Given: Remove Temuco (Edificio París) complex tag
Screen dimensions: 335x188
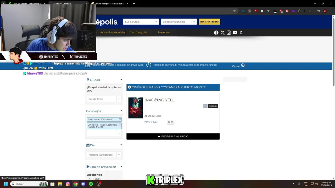Looking at the screenshot, I should (x=120, y=119).
